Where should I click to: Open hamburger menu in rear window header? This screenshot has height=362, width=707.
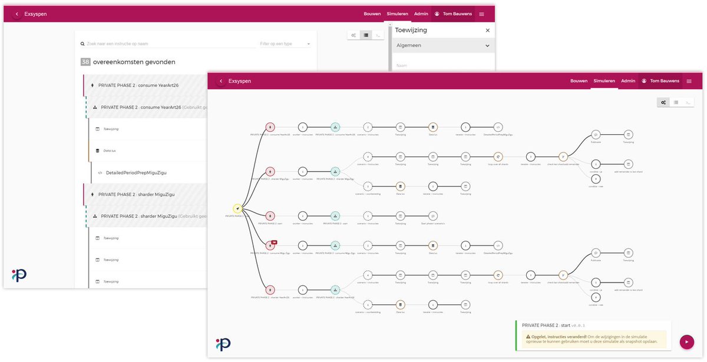[x=481, y=14]
